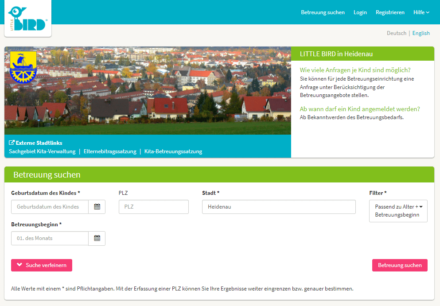This screenshot has height=306, width=440.
Task: Open the Filter dropdown Passend zu Alter
Action: 398,211
